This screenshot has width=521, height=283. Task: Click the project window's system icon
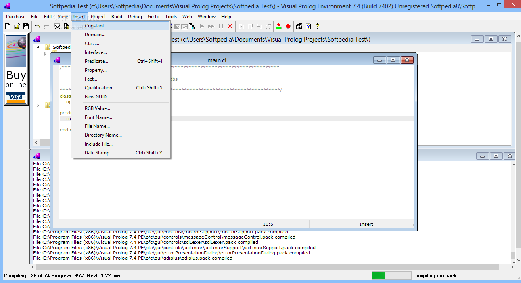pyautogui.click(x=37, y=39)
